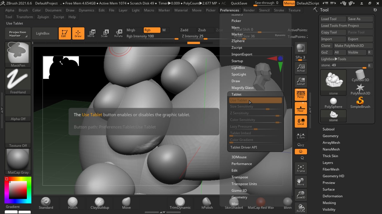382x214 pixels.
Task: Expand the Deformation subpalette
Action: point(332,196)
